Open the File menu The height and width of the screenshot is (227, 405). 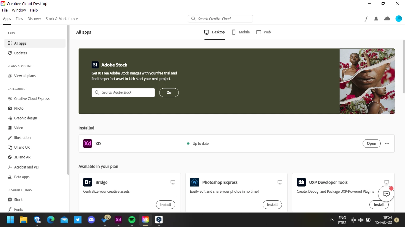click(x=5, y=10)
